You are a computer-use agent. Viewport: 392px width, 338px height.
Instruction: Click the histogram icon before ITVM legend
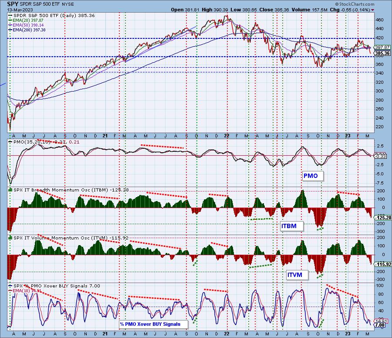(10, 238)
